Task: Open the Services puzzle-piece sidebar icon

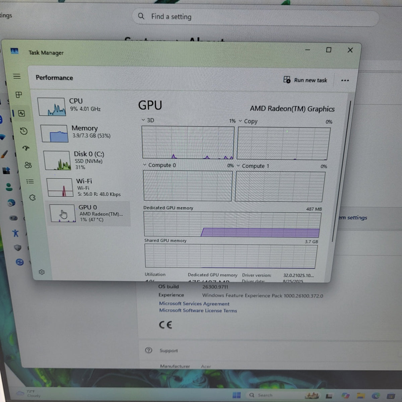Action: point(32,198)
